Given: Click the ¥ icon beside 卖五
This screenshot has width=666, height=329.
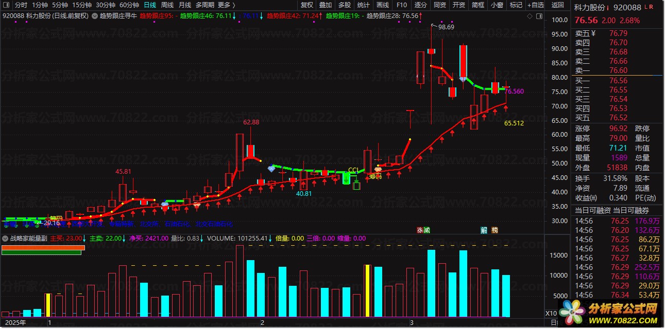Looking at the screenshot, I should [593, 33].
